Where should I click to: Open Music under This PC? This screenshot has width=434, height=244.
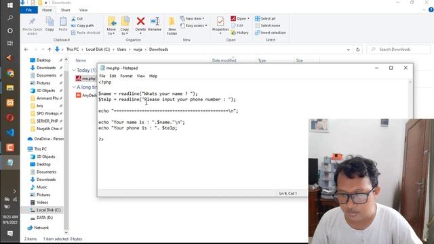(x=39, y=187)
